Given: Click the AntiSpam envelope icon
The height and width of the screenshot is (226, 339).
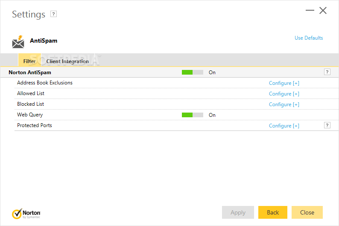Looking at the screenshot, I should tap(18, 42).
